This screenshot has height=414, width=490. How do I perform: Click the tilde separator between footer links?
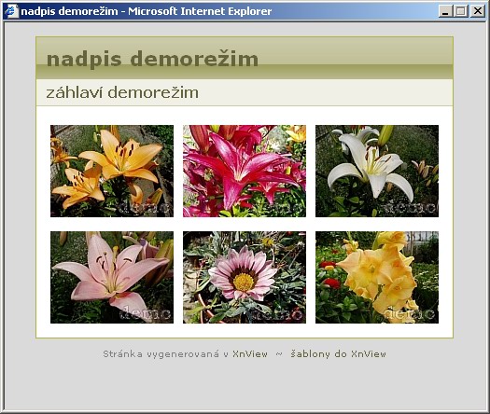pyautogui.click(x=279, y=354)
